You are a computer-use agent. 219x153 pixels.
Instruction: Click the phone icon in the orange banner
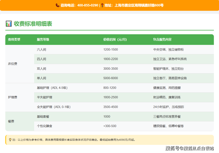[57, 5]
